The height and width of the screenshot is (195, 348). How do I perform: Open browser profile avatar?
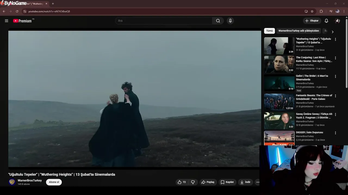[337, 11]
